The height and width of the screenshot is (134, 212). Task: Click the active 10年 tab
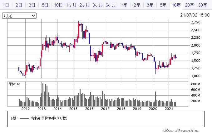(x=176, y=5)
